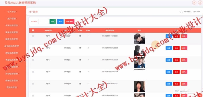Screen dimensions: 203x97
Task: Open the photo thumbnail of 用户3
Action: click(139, 62)
